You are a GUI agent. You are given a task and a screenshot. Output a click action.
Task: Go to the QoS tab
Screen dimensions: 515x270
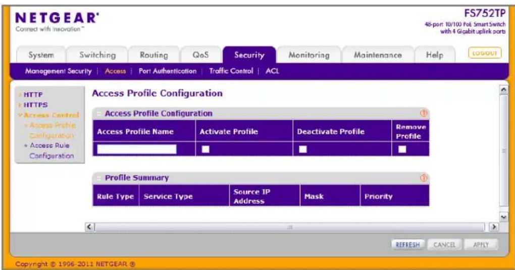point(200,55)
